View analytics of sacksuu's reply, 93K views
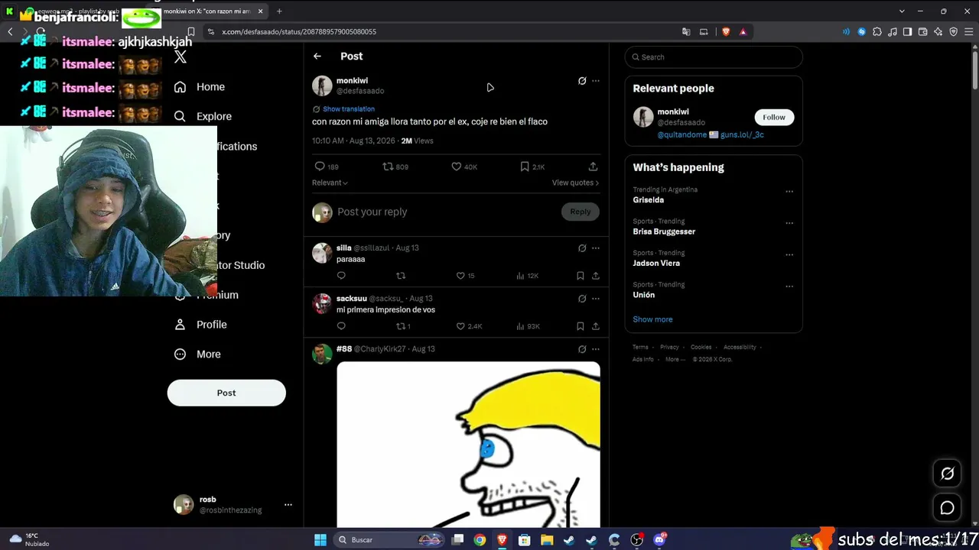979x550 pixels. point(529,326)
